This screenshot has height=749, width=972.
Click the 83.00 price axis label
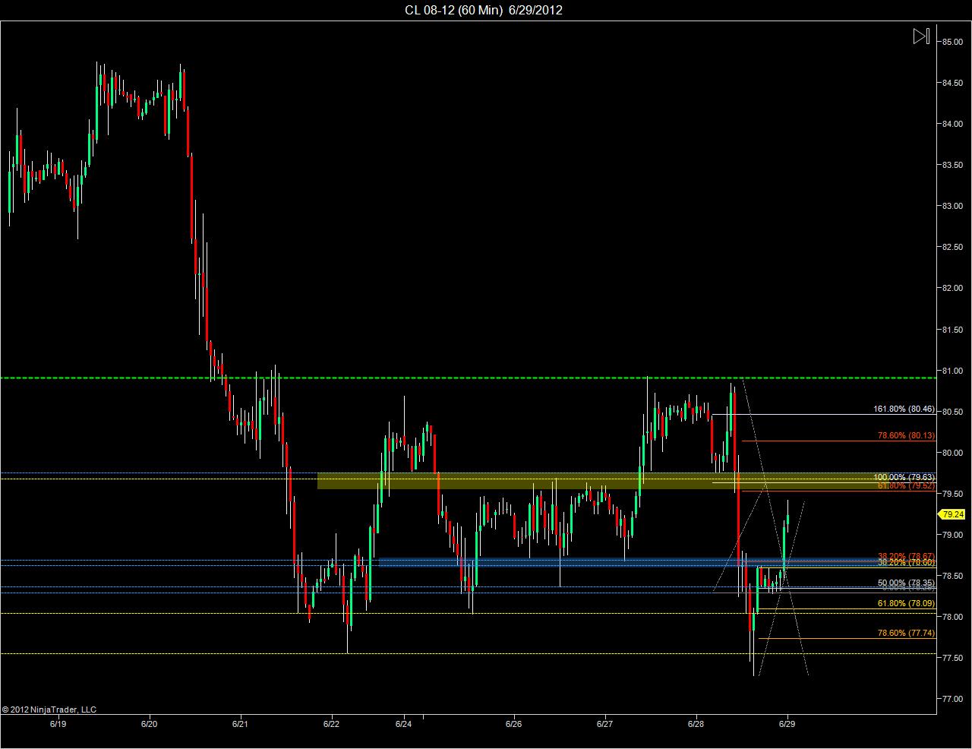(x=952, y=206)
